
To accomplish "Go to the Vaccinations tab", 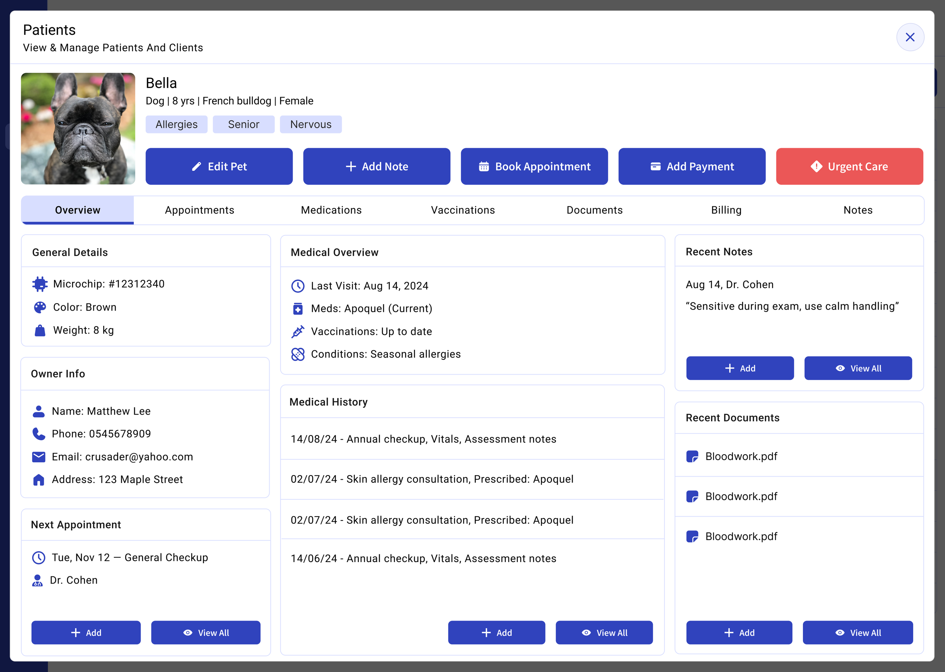I will (463, 210).
